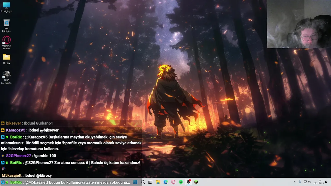Open Minecraft grass block taskbar icon
The width and height of the screenshot is (331, 186).
click(196, 182)
